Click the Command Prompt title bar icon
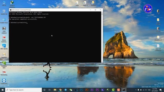Image resolution: width=164 pixels, height=92 pixels. [11, 10]
